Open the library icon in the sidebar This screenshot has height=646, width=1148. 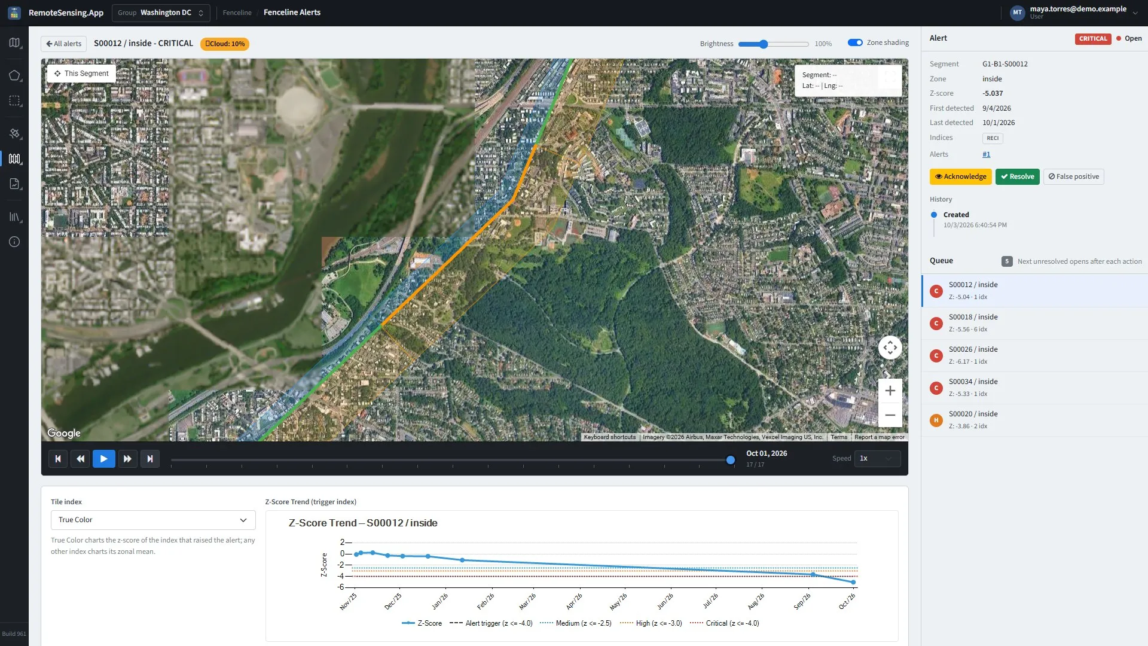coord(14,217)
